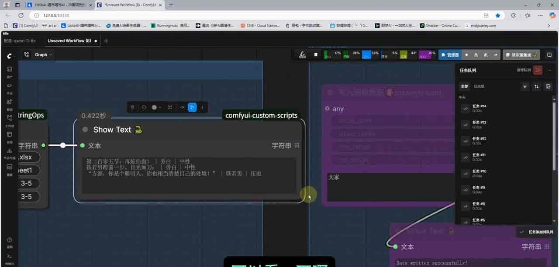Click the VRAM monitor showing 70%
The image size is (559, 267).
tap(427, 55)
